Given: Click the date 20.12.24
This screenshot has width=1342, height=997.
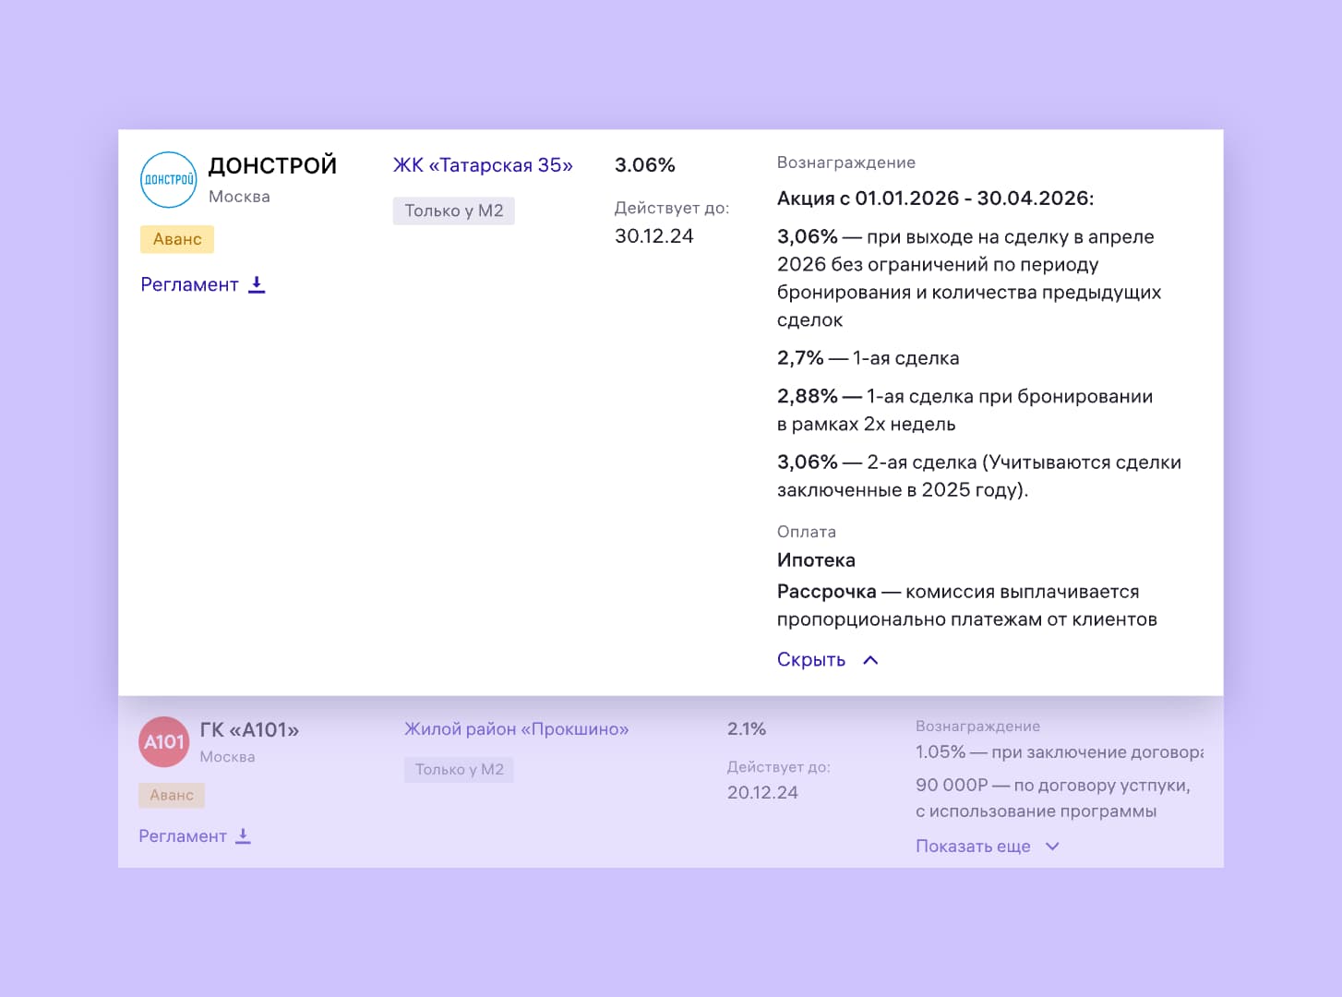Looking at the screenshot, I should point(762,793).
